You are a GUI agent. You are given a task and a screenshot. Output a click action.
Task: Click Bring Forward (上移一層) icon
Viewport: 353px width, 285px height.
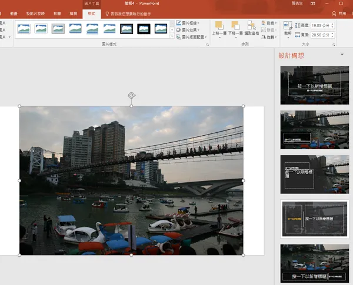(219, 26)
